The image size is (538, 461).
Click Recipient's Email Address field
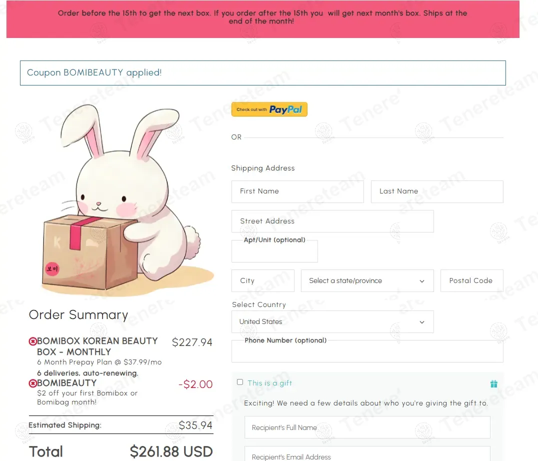tap(367, 455)
